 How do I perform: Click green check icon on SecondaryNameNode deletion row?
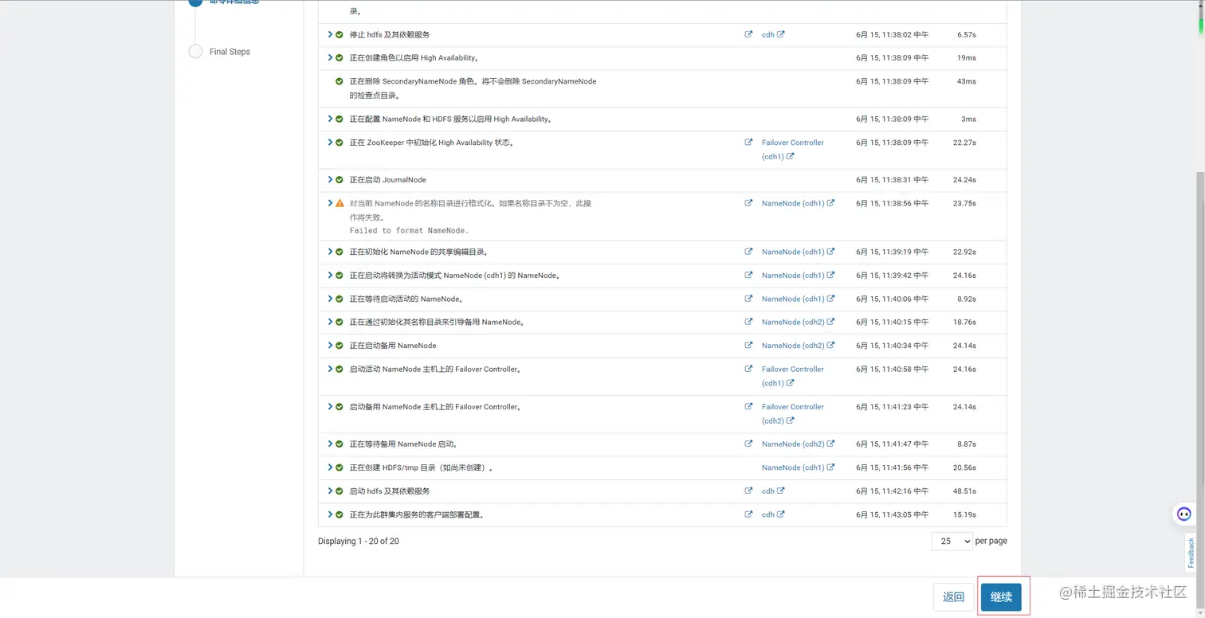click(x=340, y=81)
